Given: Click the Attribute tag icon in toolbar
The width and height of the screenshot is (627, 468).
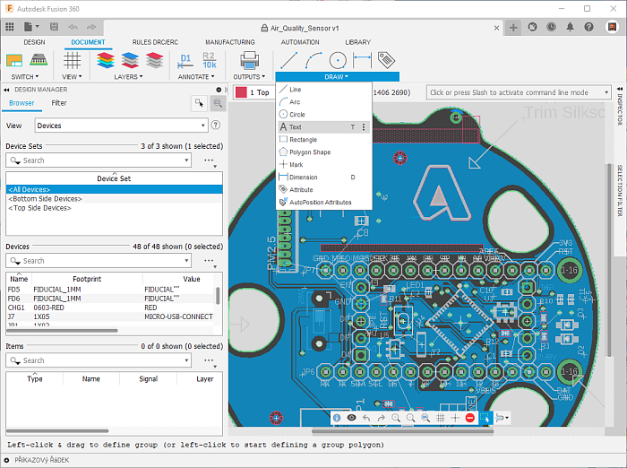Looking at the screenshot, I should coord(386,60).
